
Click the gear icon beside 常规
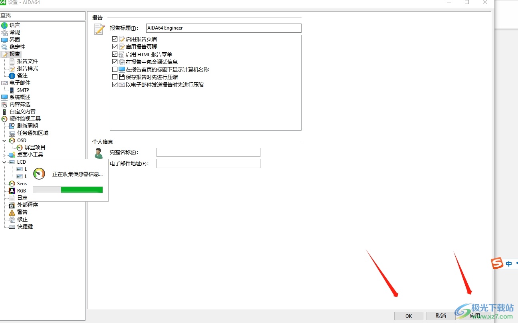[x=4, y=32]
